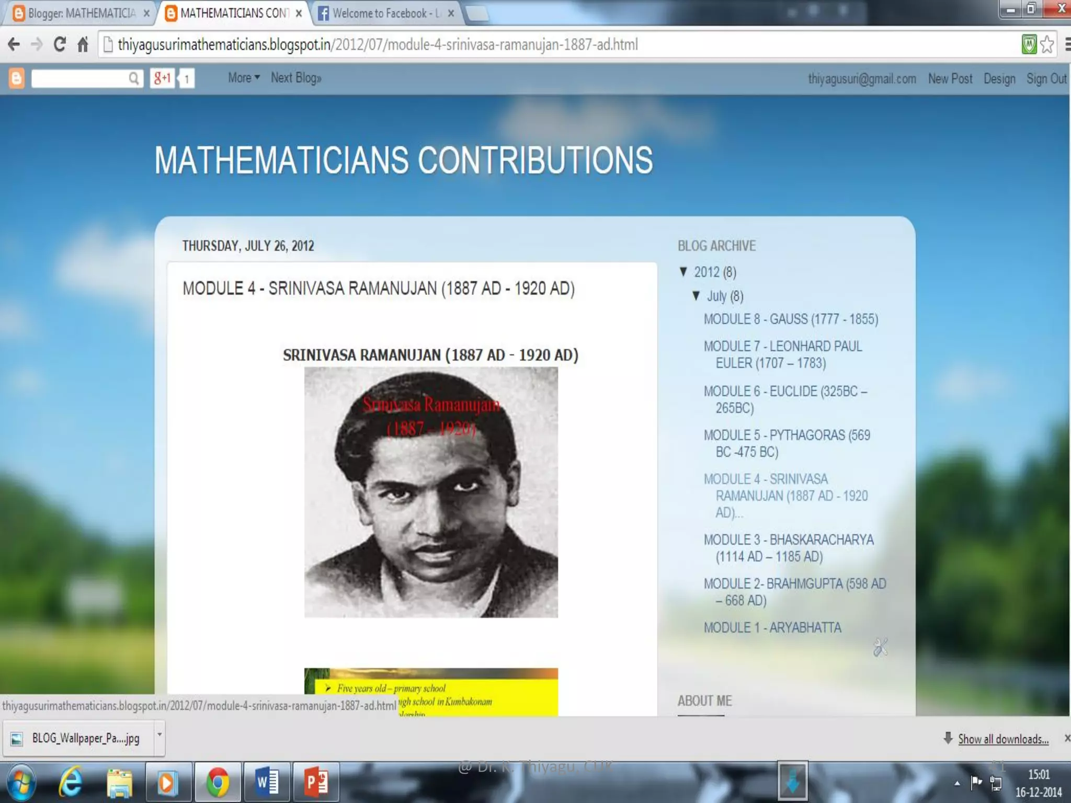Open MODULE 5 - PYTHAGORAS post link

pyautogui.click(x=787, y=443)
